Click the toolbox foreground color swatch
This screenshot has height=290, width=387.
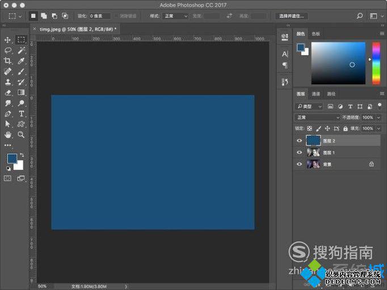(12, 158)
